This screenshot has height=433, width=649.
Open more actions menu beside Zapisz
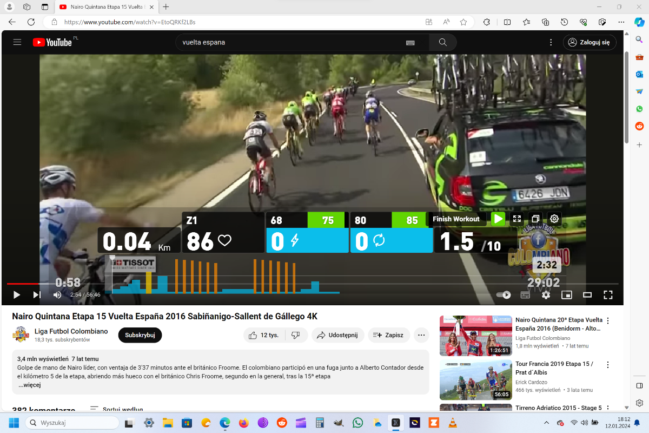click(x=421, y=335)
